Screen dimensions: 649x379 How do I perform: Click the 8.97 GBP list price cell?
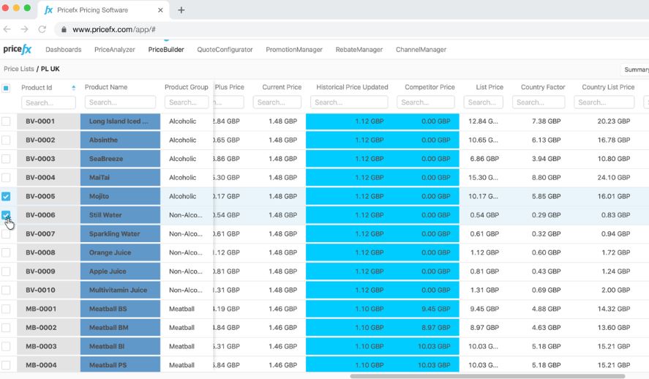coord(484,328)
